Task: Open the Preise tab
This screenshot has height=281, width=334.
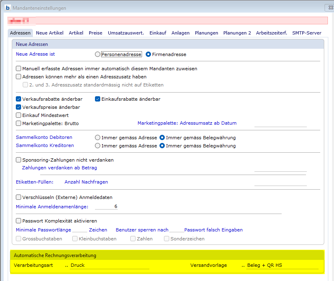Action: point(95,33)
